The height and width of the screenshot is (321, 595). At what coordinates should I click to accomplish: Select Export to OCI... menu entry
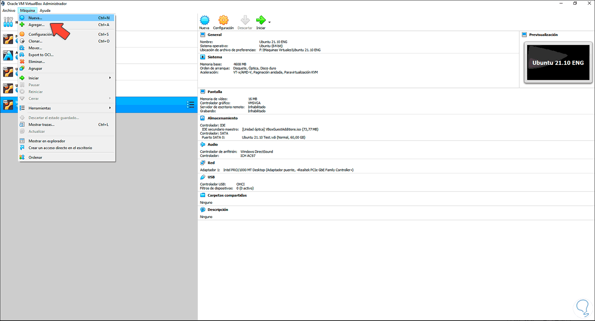(x=67, y=55)
